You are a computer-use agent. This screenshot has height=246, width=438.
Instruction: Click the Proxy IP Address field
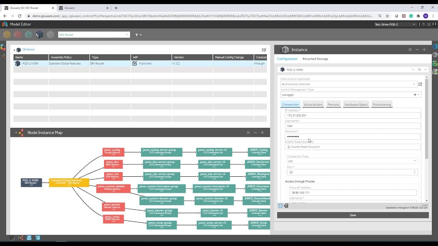point(353,192)
